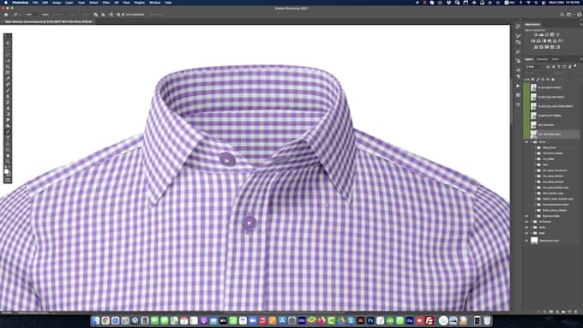The height and width of the screenshot is (328, 583).
Task: Open the gear settings icon in options bar
Action: [x=118, y=15]
